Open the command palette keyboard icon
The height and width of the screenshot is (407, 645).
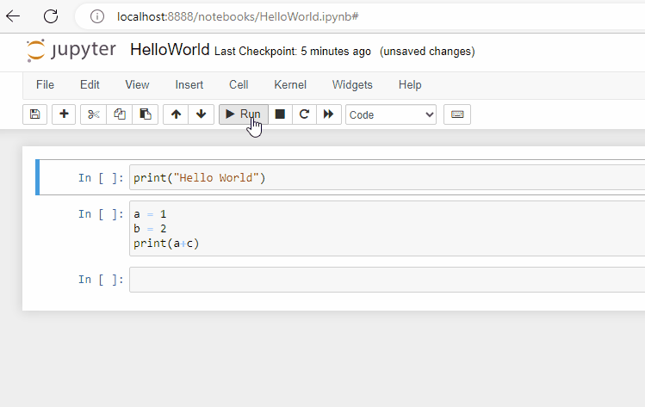pyautogui.click(x=457, y=114)
